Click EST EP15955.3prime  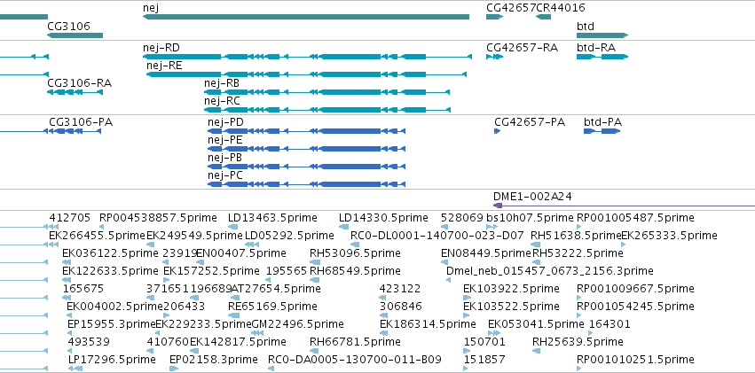[x=112, y=324]
